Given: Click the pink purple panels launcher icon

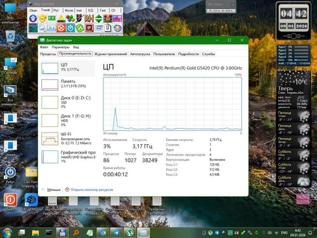Looking at the screenshot, I should coord(117,19).
